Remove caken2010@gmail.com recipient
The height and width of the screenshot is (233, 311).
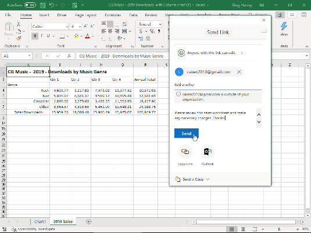(x=239, y=72)
